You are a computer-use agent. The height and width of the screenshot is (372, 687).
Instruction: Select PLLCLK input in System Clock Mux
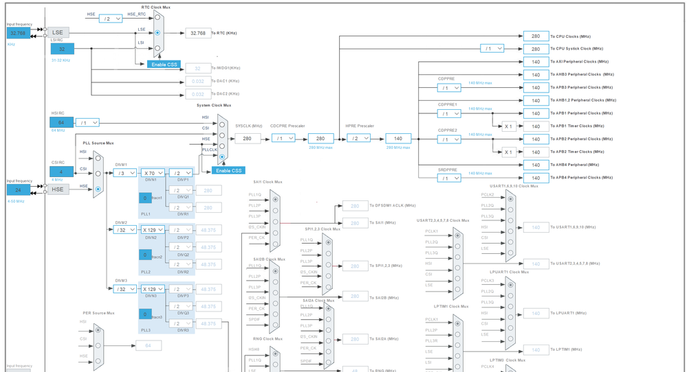[222, 156]
